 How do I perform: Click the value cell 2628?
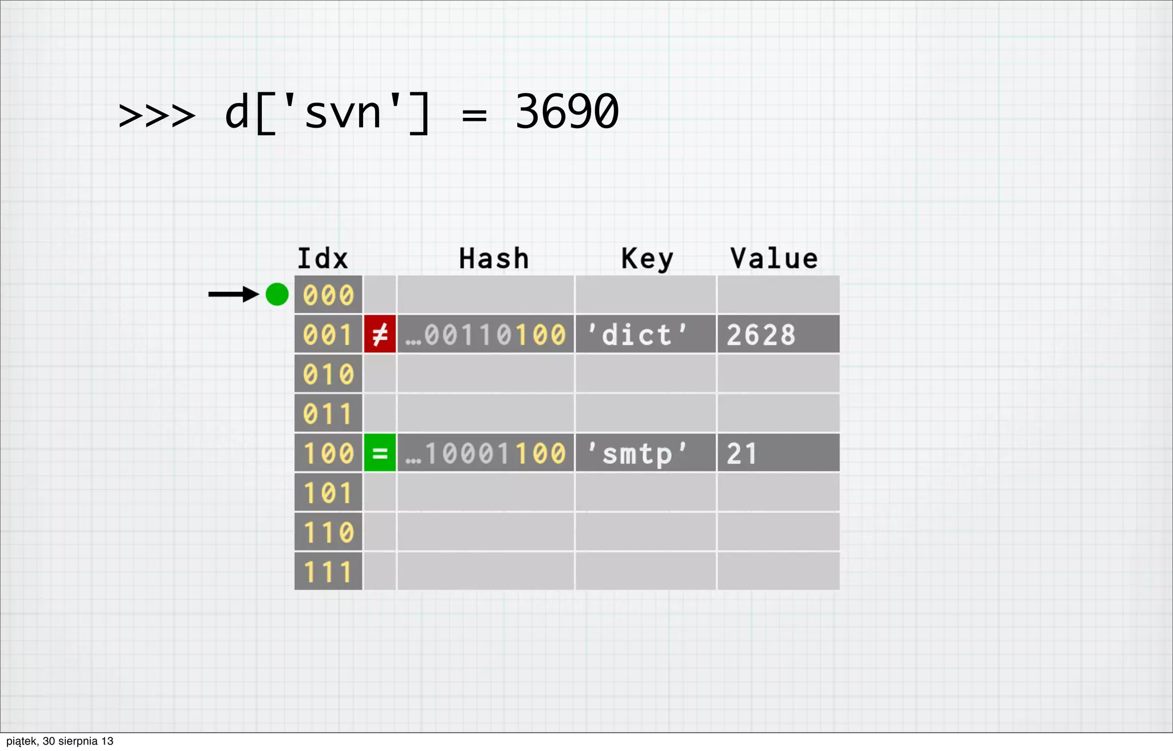click(x=778, y=334)
